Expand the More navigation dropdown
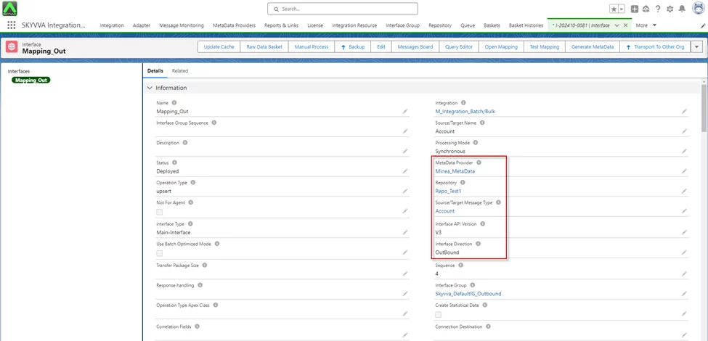This screenshot has height=341, width=708. (x=646, y=25)
